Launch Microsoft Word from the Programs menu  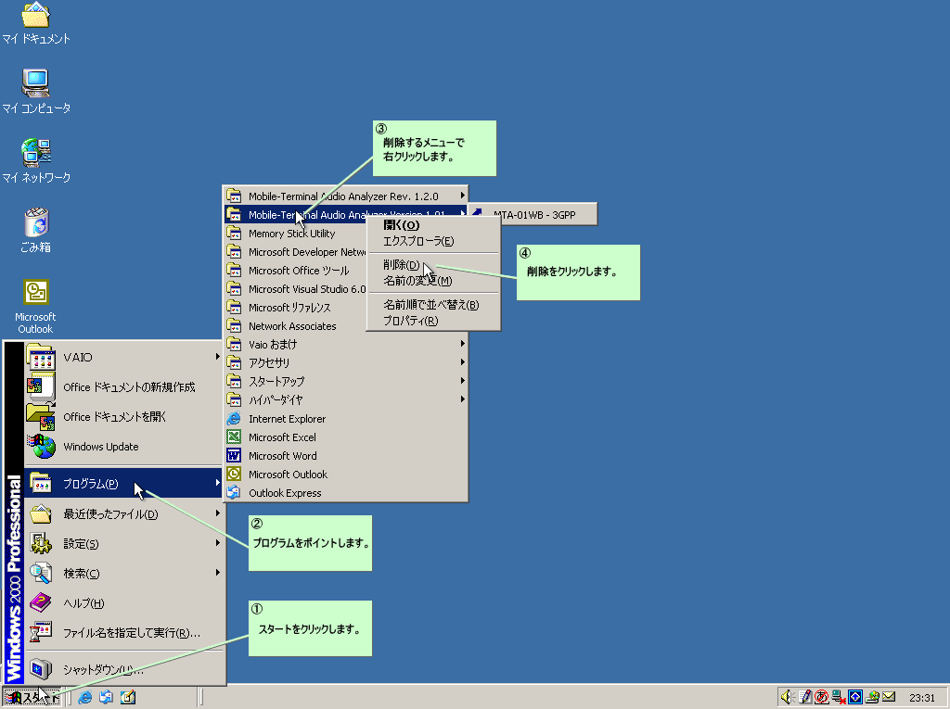(x=346, y=455)
